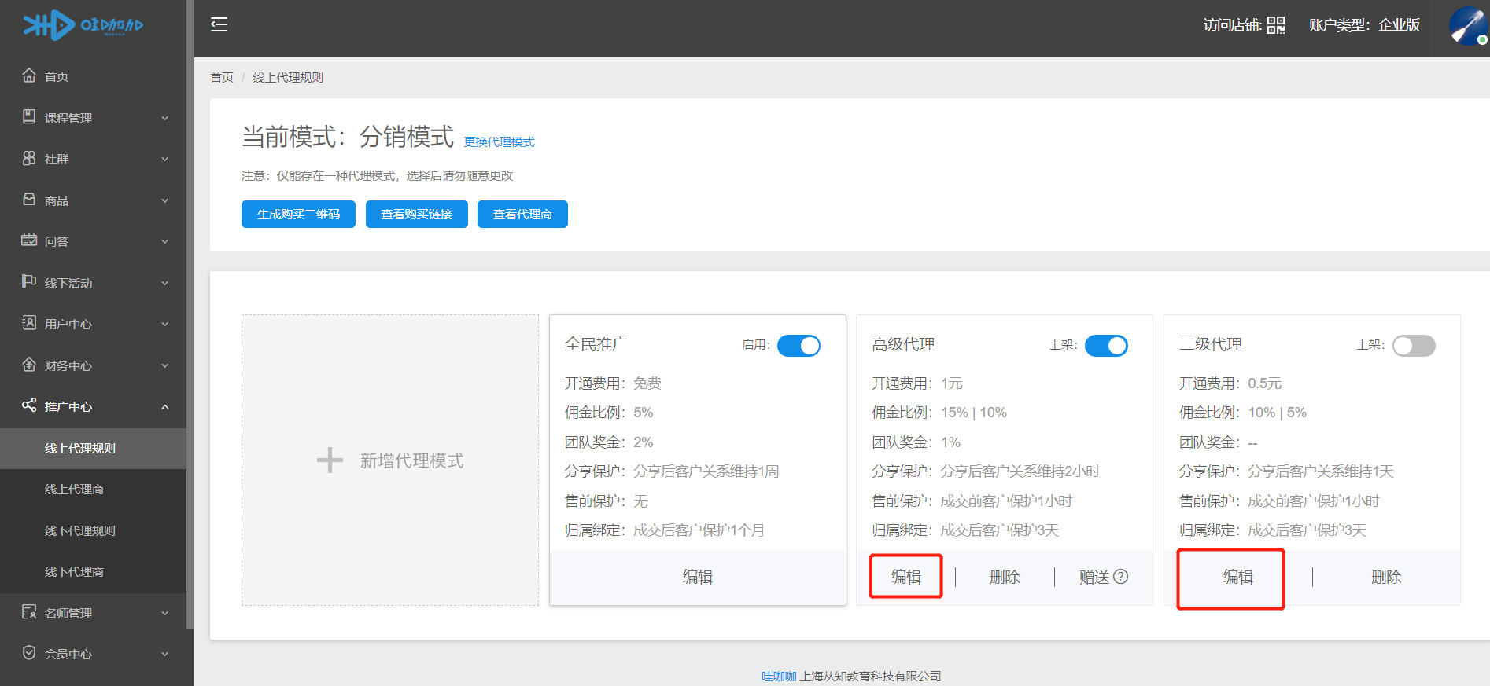
Task: Click the 首页 breadcrumb link
Action: tap(222, 77)
